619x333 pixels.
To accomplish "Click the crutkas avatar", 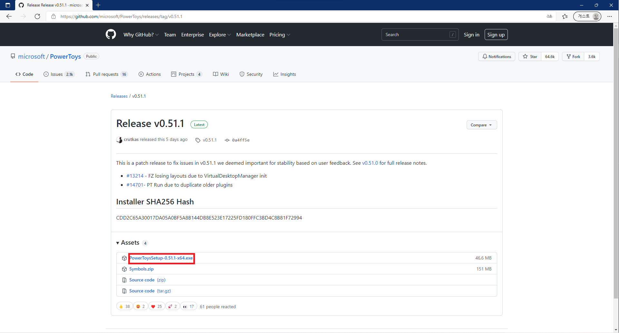I will point(119,140).
